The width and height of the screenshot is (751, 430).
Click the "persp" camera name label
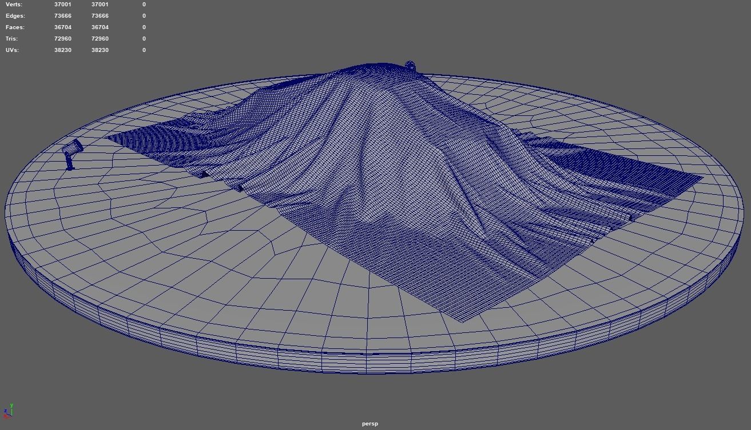click(x=370, y=424)
